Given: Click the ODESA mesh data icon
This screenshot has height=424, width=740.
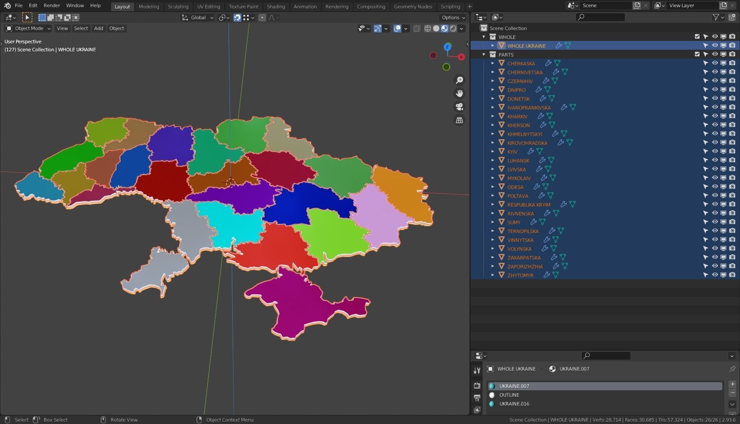Looking at the screenshot, I should pyautogui.click(x=546, y=187).
